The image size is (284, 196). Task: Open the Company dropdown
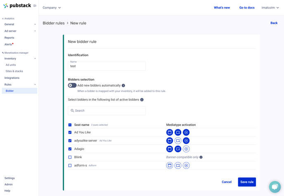[x=52, y=7]
